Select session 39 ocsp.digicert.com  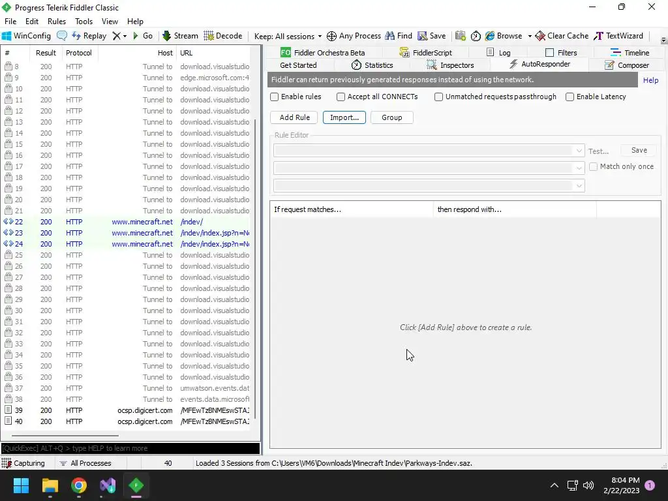tap(126, 410)
